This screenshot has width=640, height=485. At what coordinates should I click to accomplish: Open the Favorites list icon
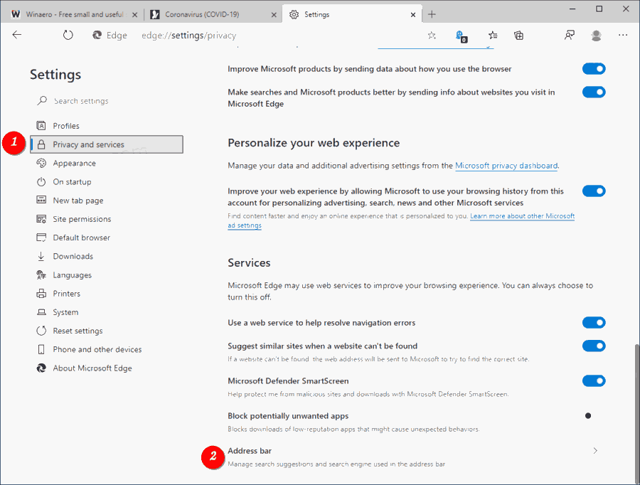pos(493,36)
